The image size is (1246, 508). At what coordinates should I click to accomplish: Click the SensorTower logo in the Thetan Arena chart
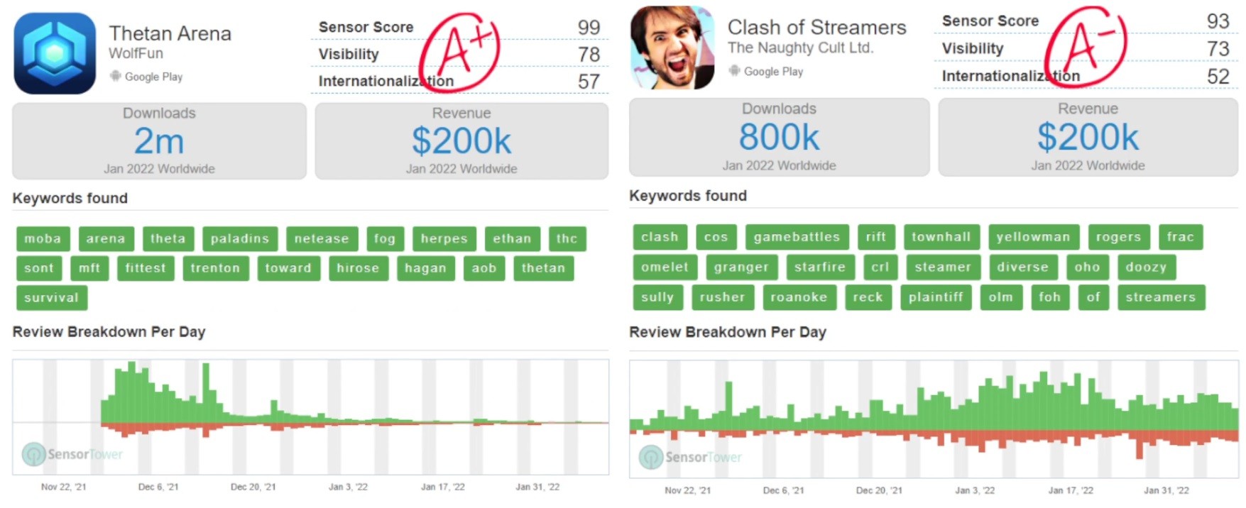72,454
